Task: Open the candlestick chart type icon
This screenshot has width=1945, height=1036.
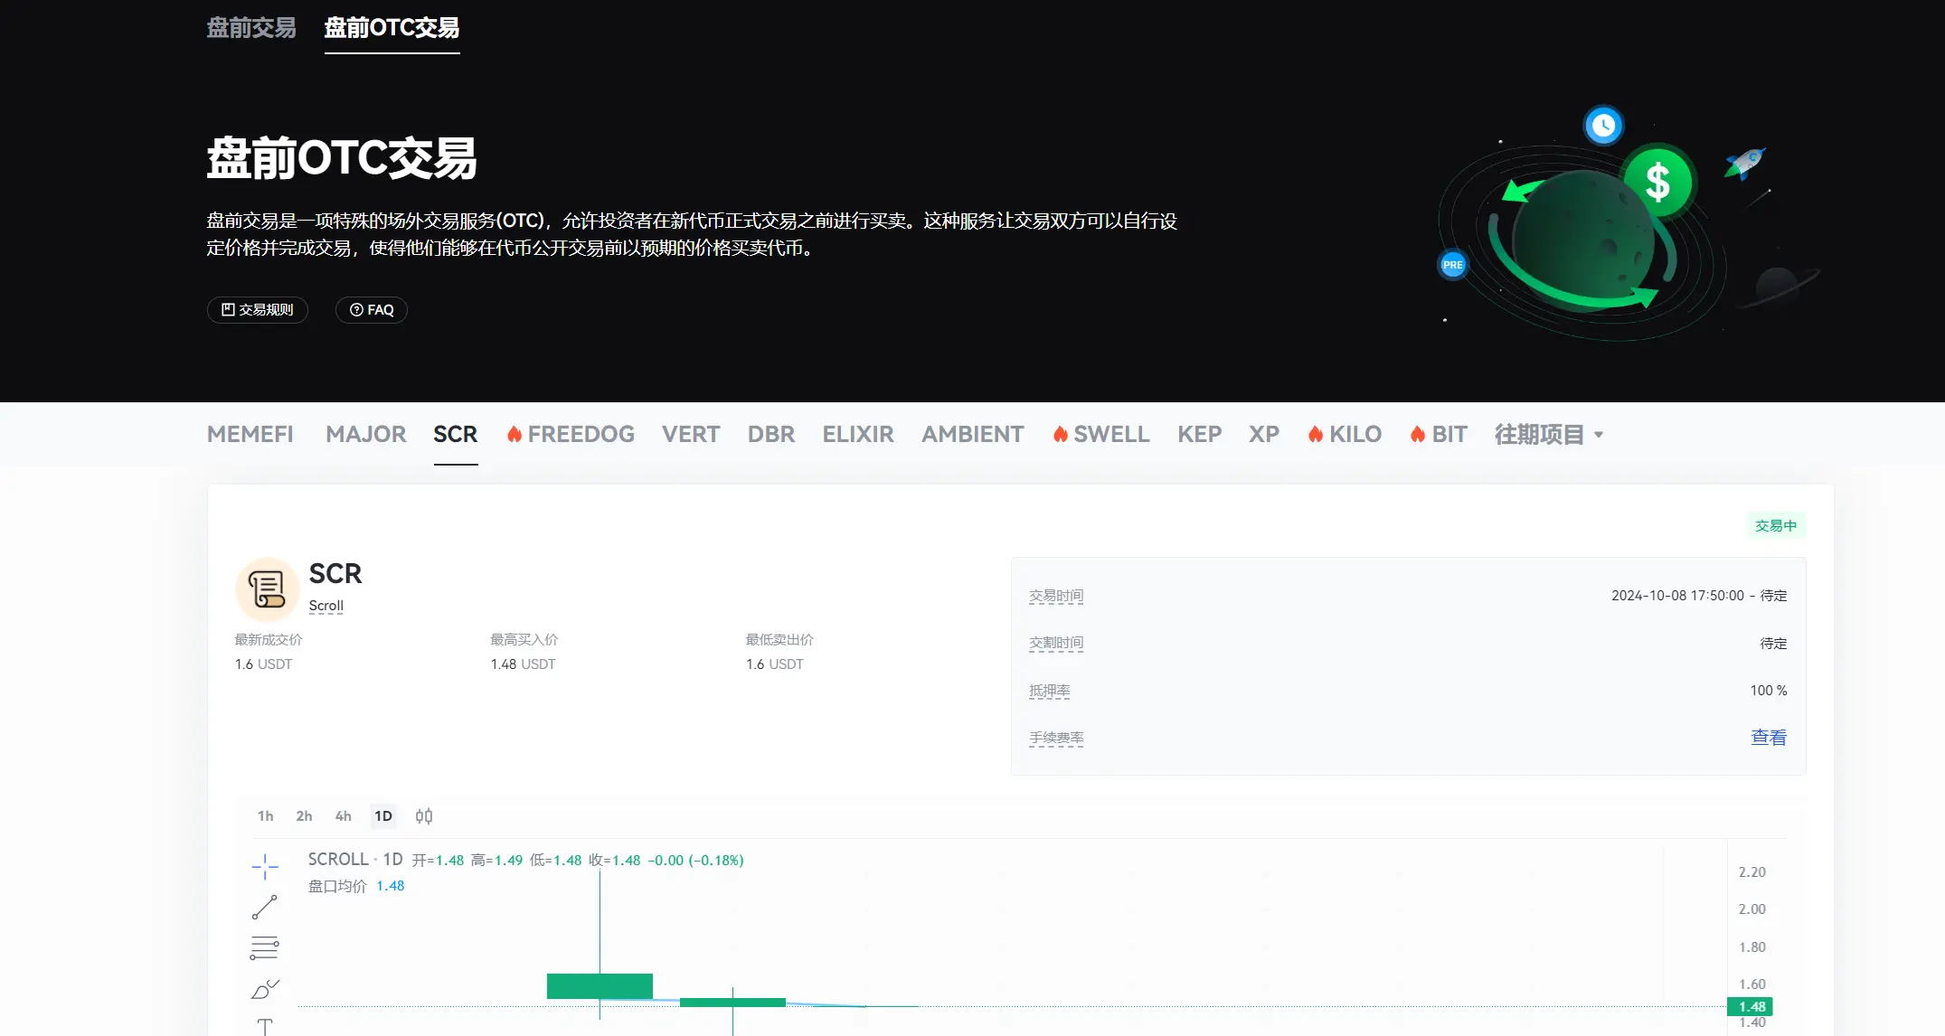Action: click(424, 816)
